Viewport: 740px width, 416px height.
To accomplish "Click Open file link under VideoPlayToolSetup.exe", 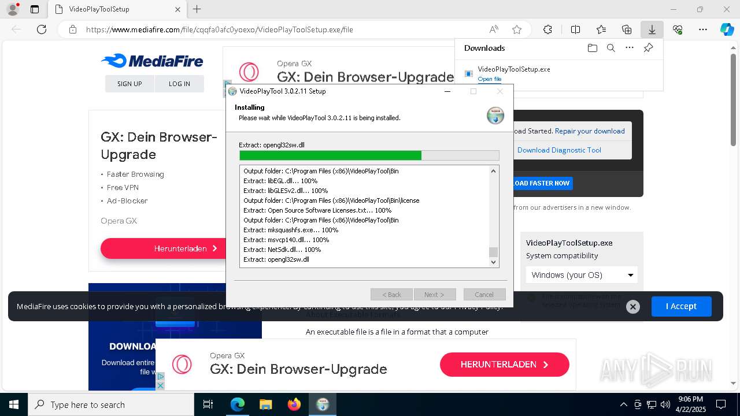I will tap(490, 79).
